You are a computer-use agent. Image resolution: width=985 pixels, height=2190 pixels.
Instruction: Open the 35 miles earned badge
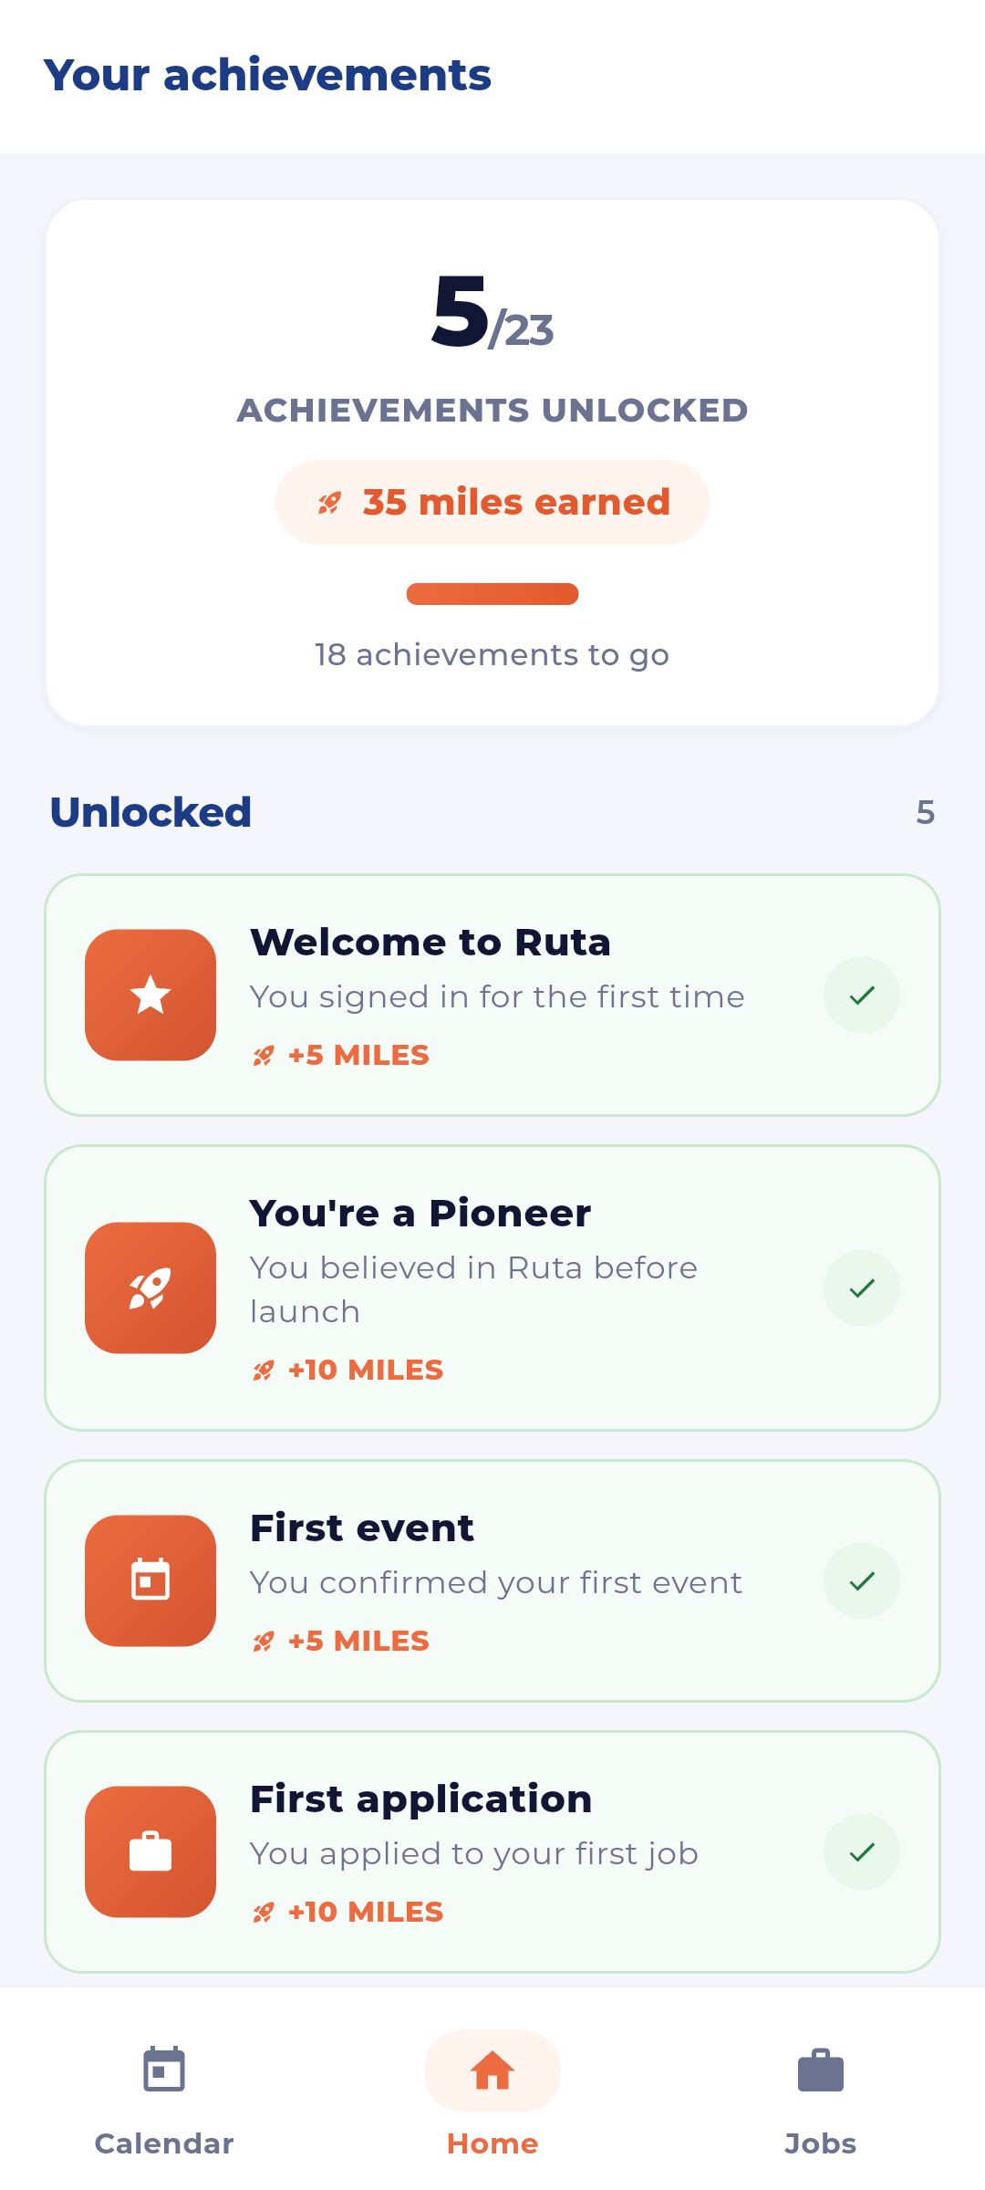[493, 502]
